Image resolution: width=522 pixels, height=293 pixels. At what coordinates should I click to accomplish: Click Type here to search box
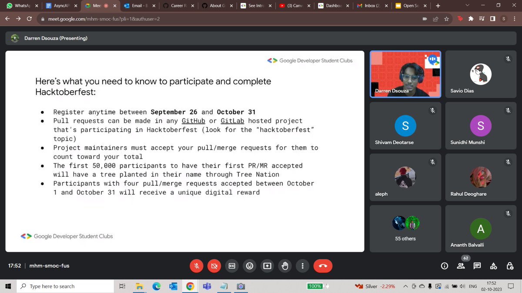pos(65,286)
